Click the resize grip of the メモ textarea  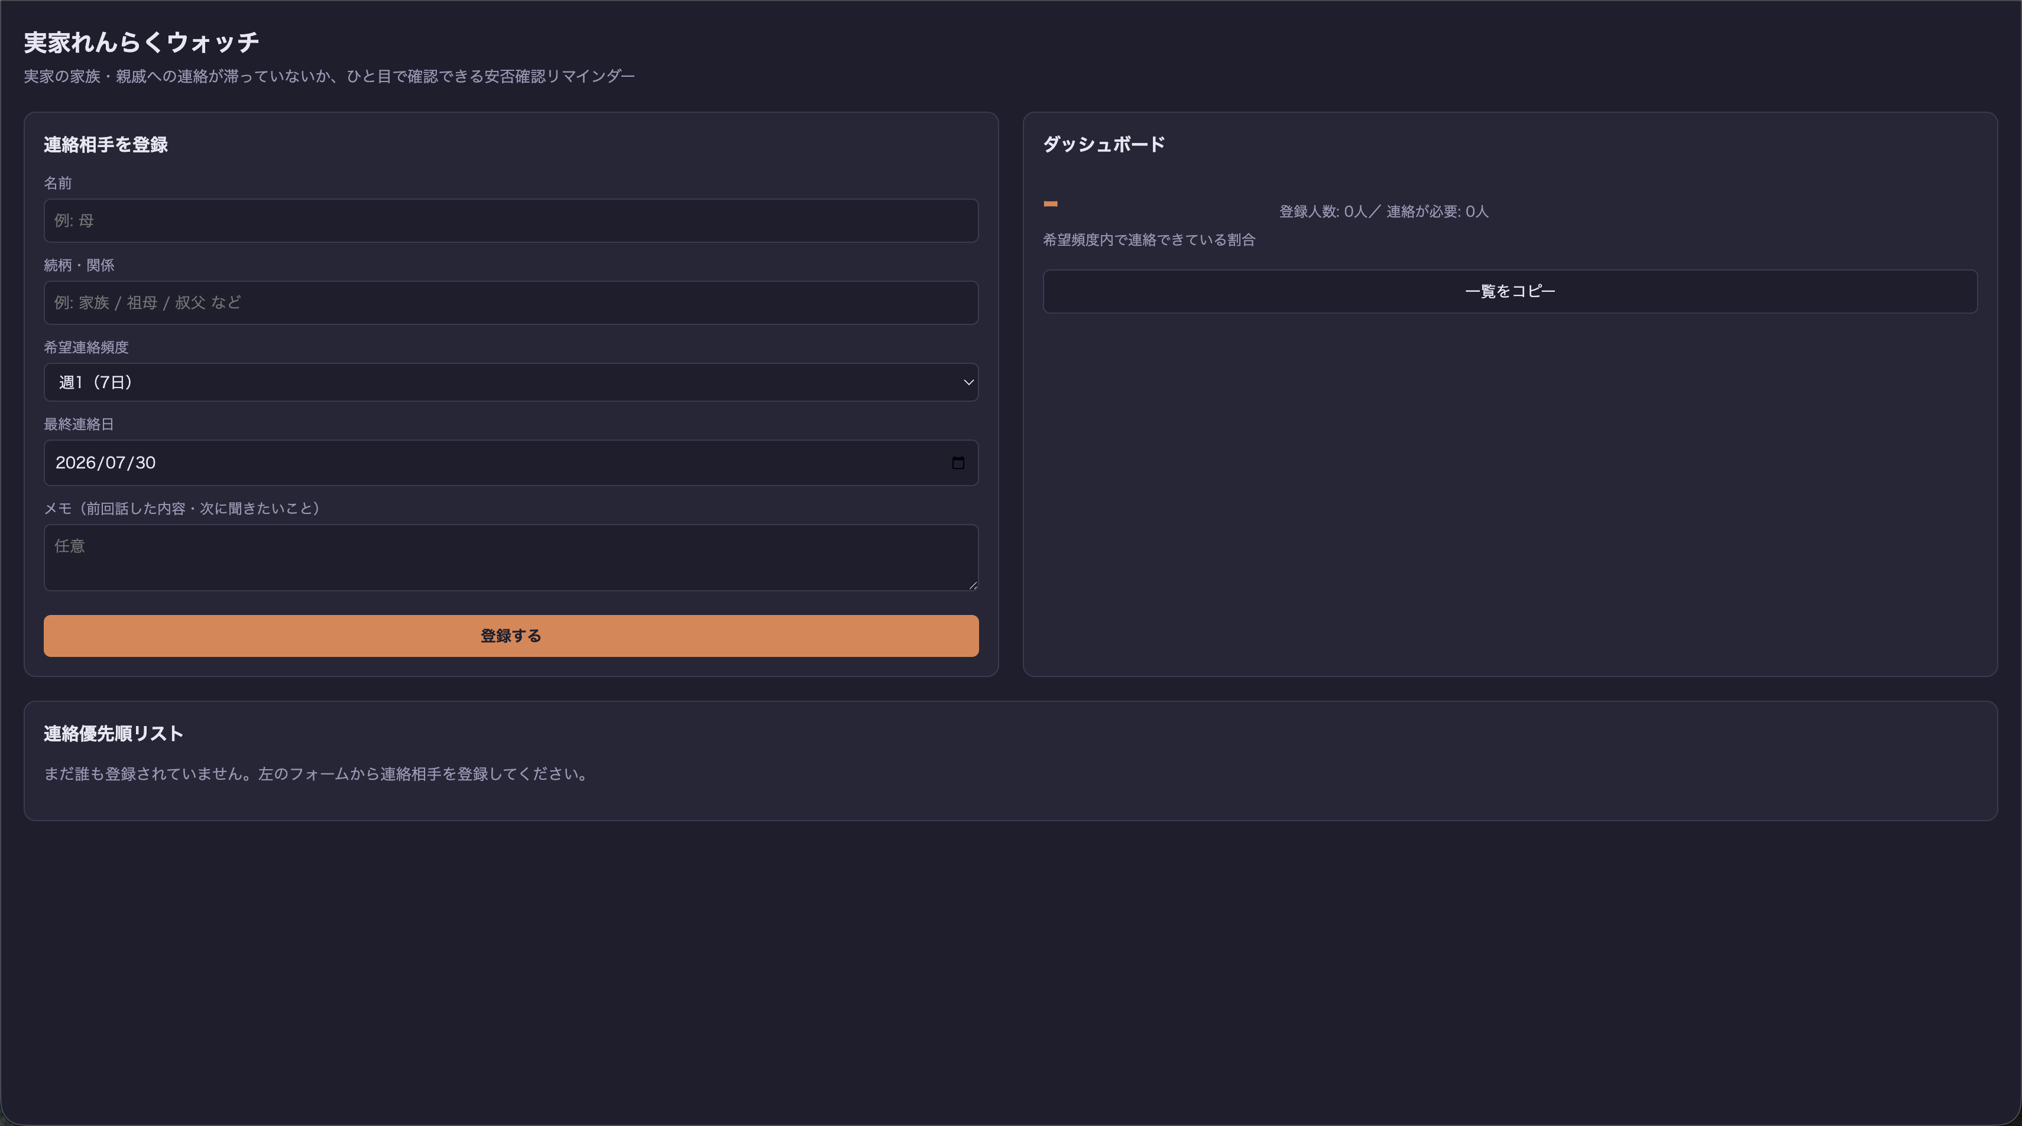973,584
